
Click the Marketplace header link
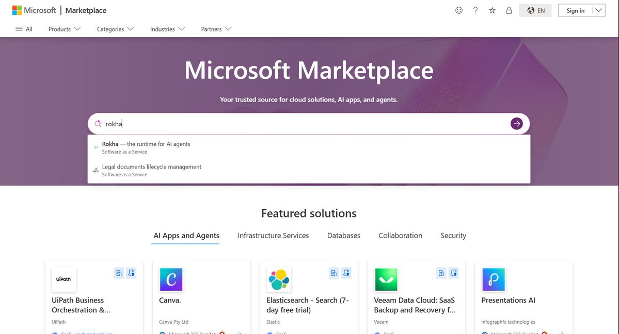point(86,10)
